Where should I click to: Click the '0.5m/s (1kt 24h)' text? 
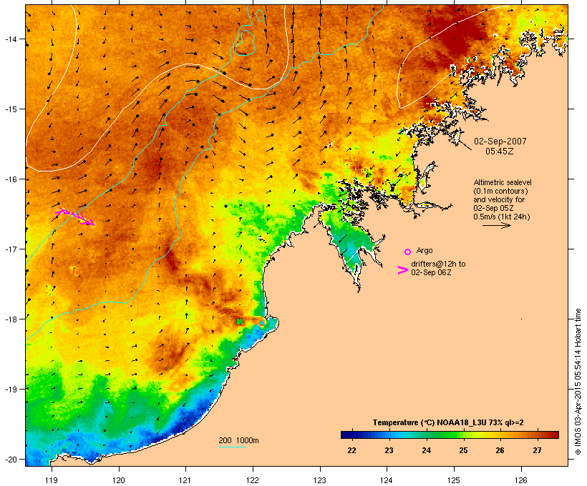tap(502, 217)
